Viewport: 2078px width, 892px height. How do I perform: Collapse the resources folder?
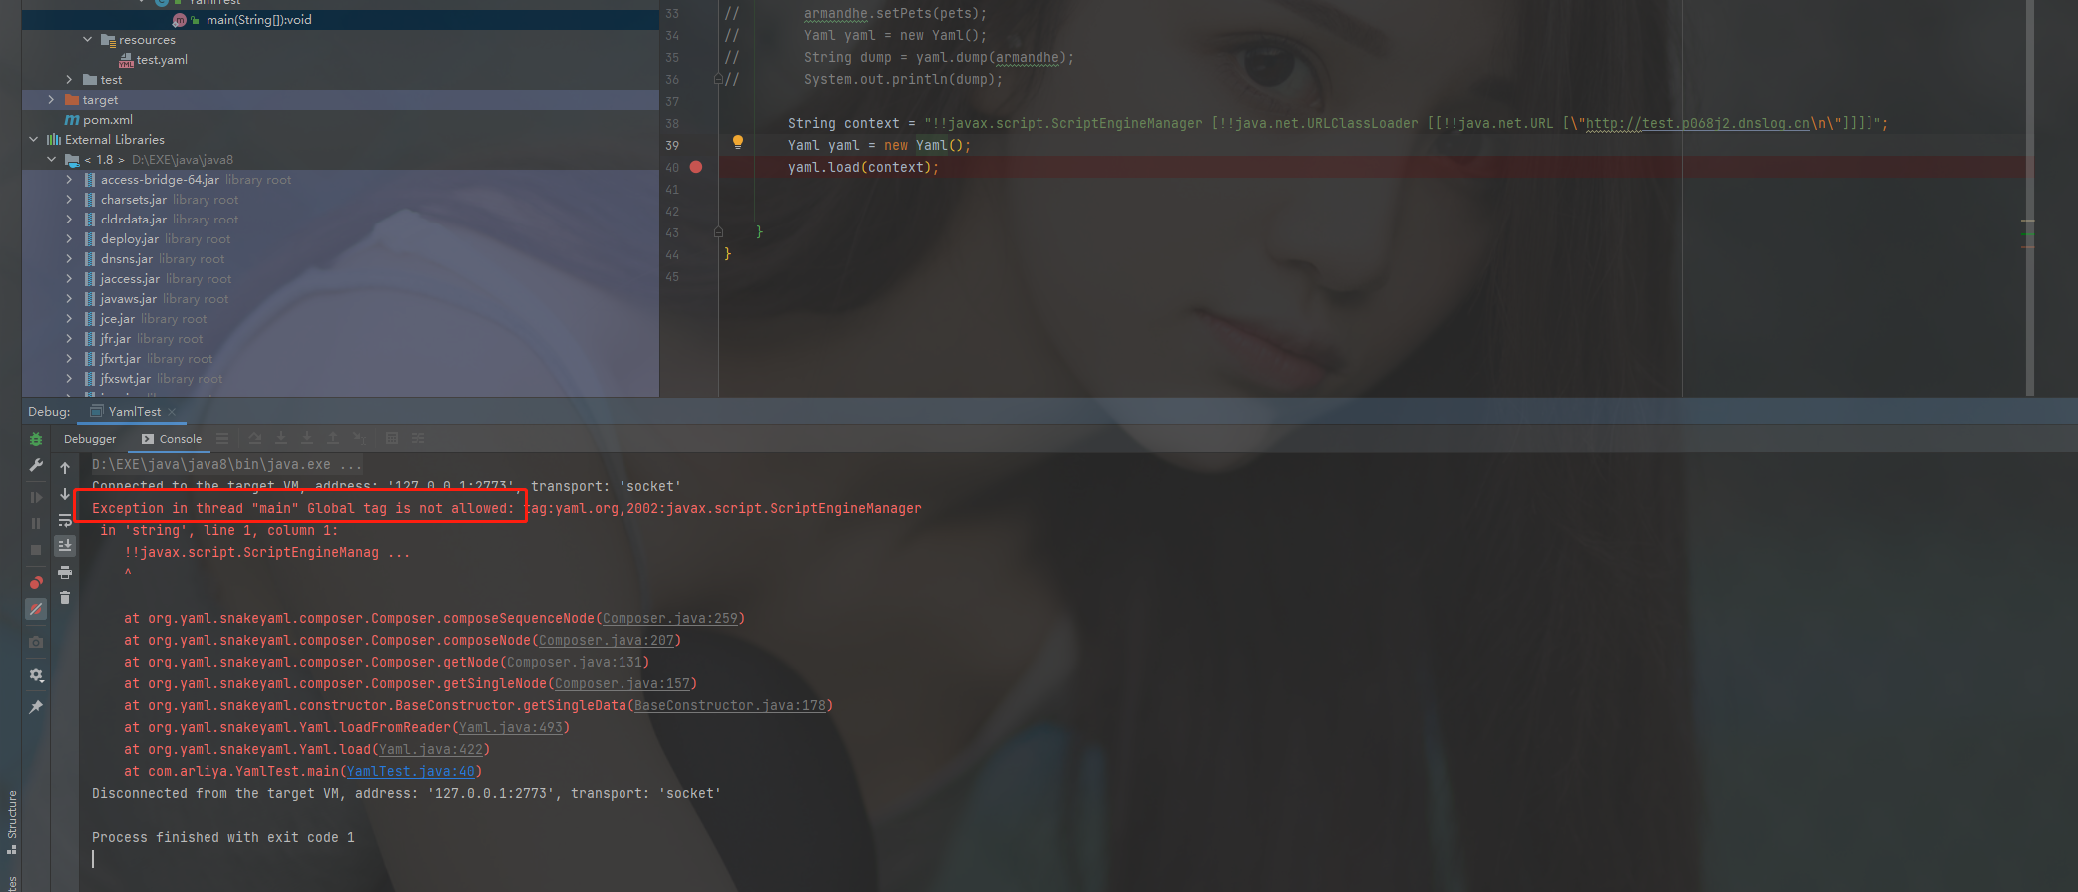87,40
